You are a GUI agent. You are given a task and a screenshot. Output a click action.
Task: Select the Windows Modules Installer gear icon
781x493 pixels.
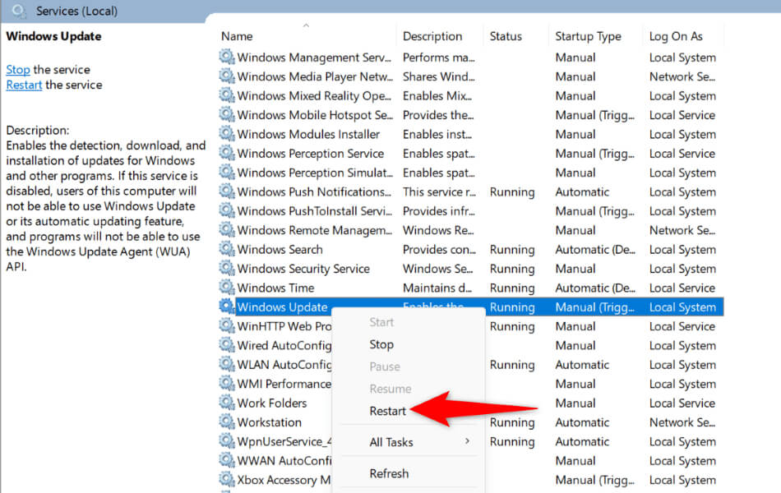point(227,135)
